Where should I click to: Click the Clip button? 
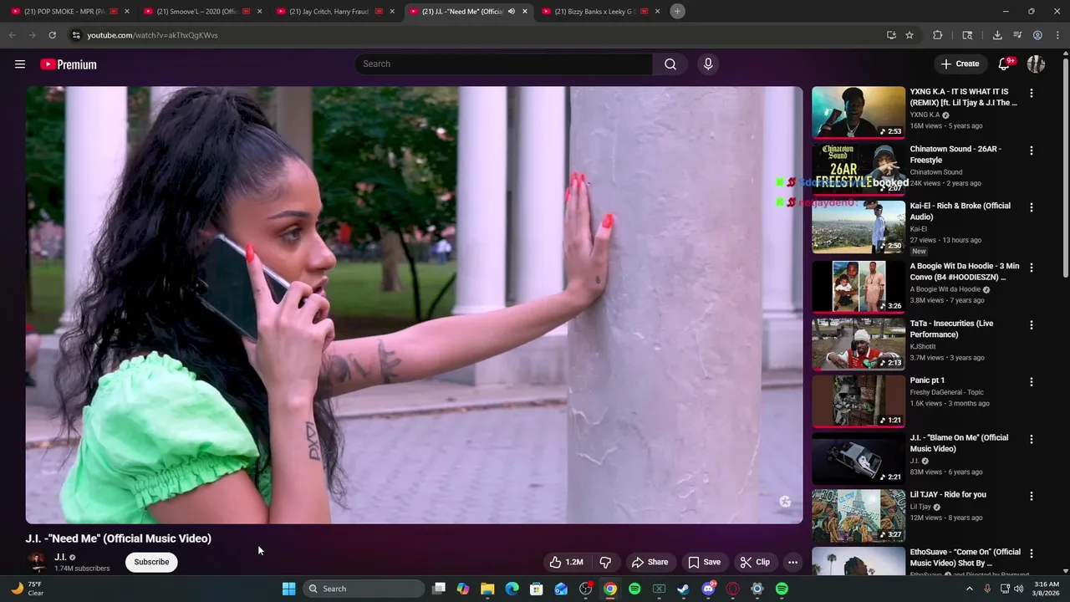coord(755,562)
